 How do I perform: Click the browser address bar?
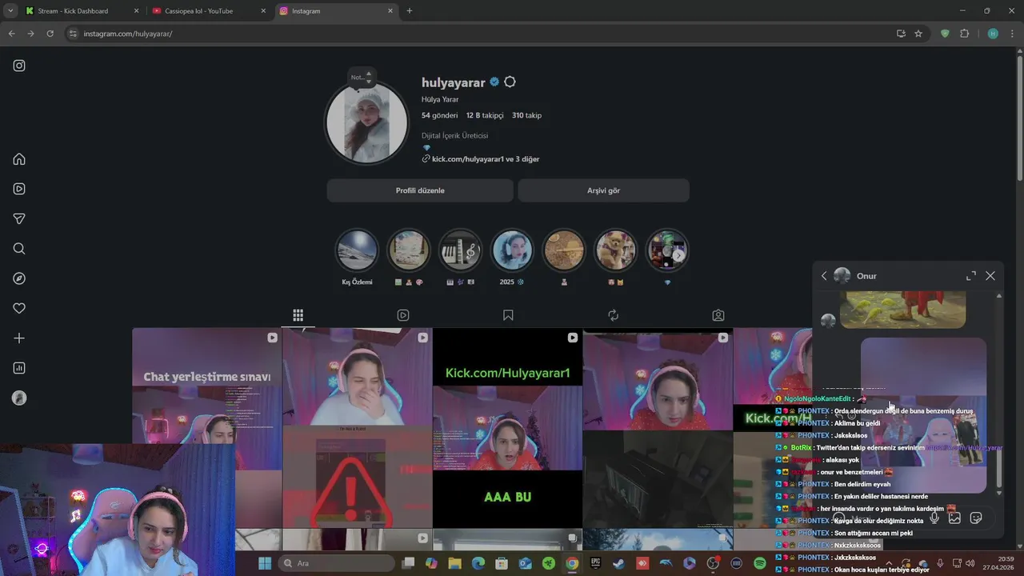[480, 34]
